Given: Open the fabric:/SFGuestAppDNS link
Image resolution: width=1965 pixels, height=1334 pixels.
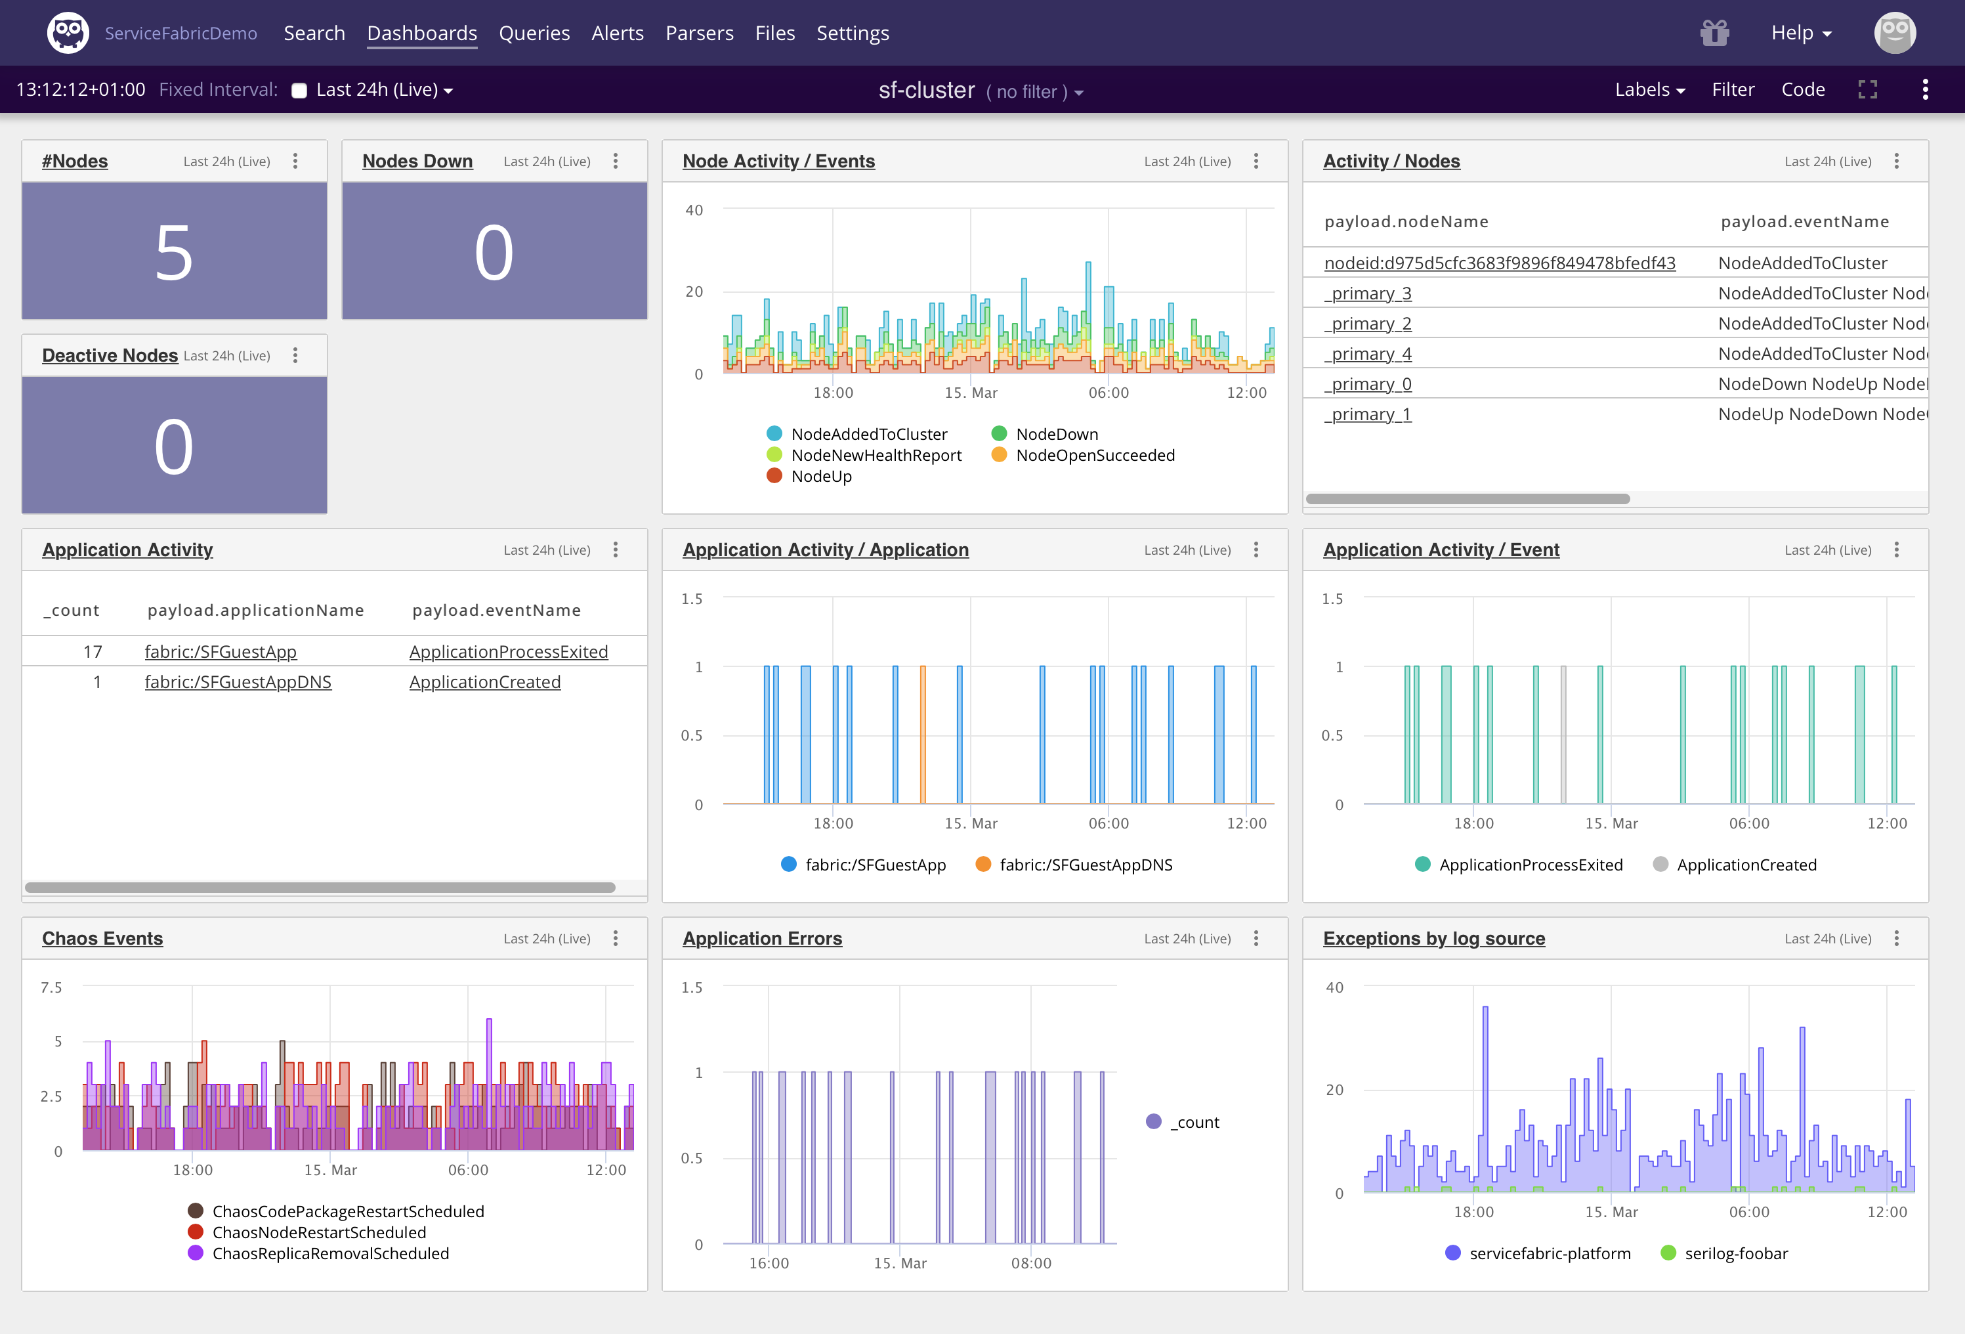Looking at the screenshot, I should [x=238, y=682].
